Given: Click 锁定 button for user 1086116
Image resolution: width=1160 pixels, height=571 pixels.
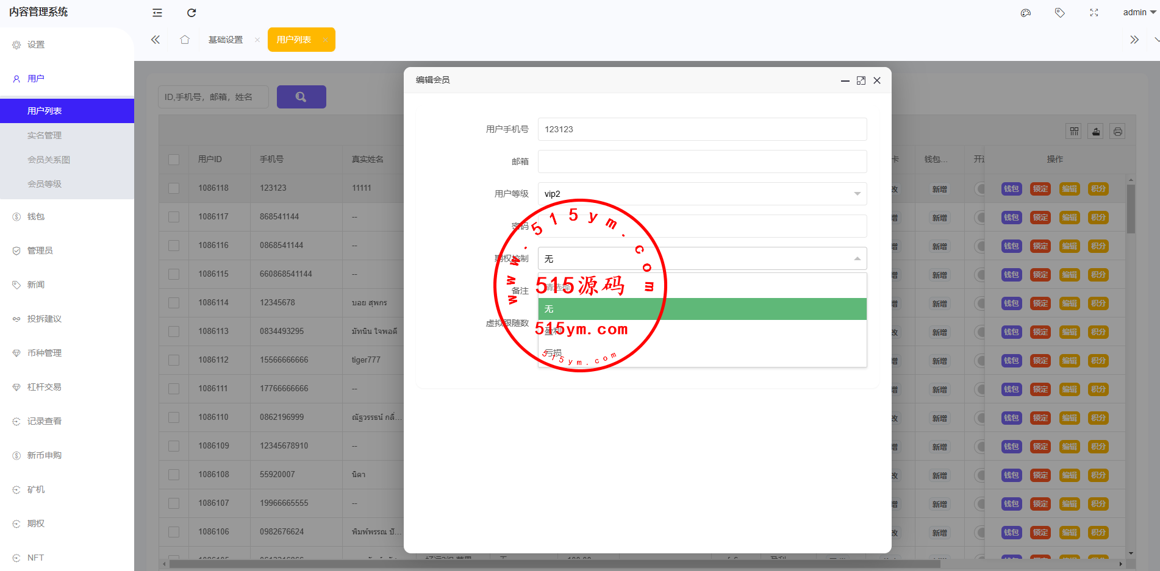Looking at the screenshot, I should pyautogui.click(x=1040, y=246).
